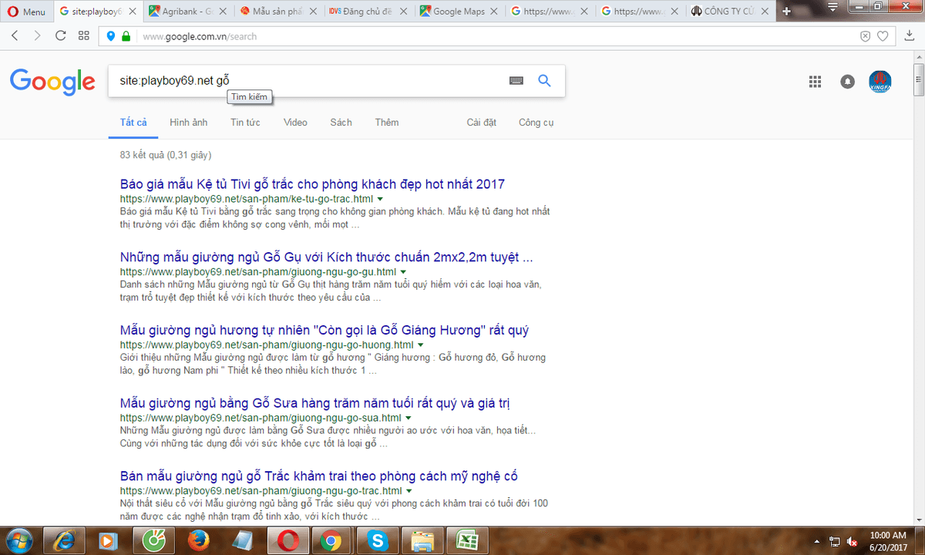Switch to Chrome in the taskbar
Image resolution: width=925 pixels, height=555 pixels.
pos(331,540)
